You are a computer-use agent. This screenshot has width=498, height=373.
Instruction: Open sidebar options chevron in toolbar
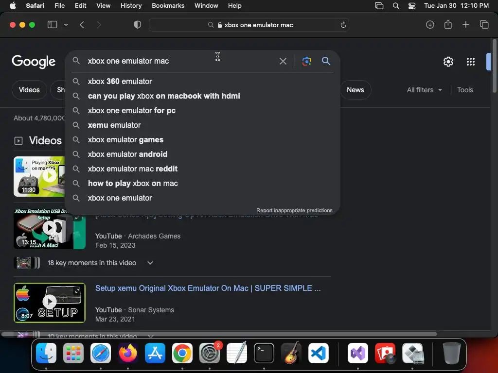pos(66,25)
